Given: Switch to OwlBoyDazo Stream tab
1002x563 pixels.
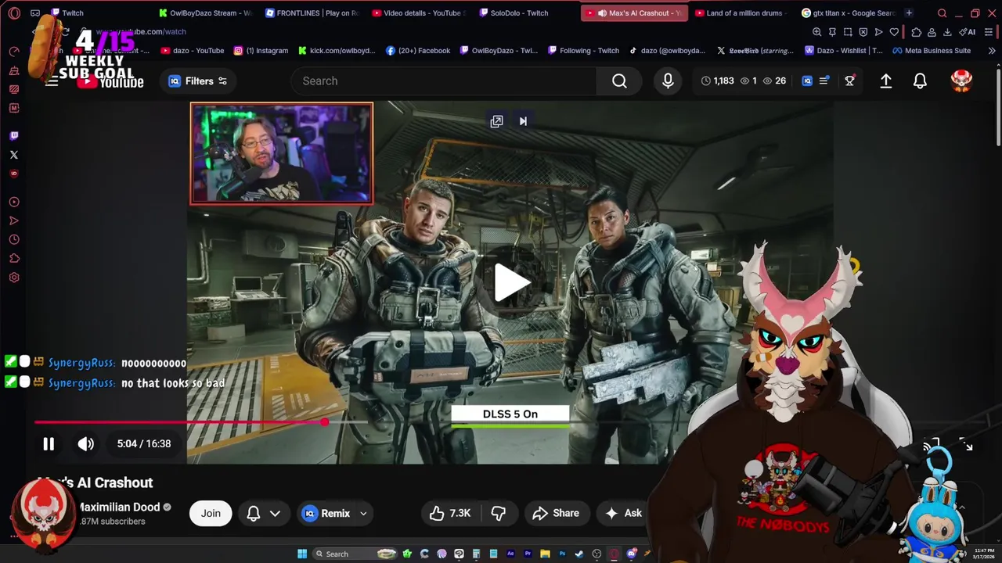Looking at the screenshot, I should click(x=205, y=13).
